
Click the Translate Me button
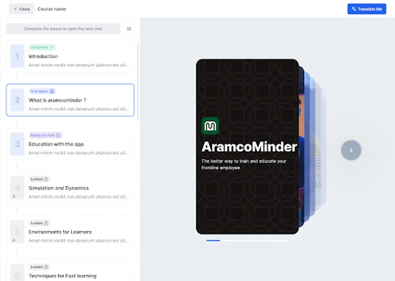(367, 9)
